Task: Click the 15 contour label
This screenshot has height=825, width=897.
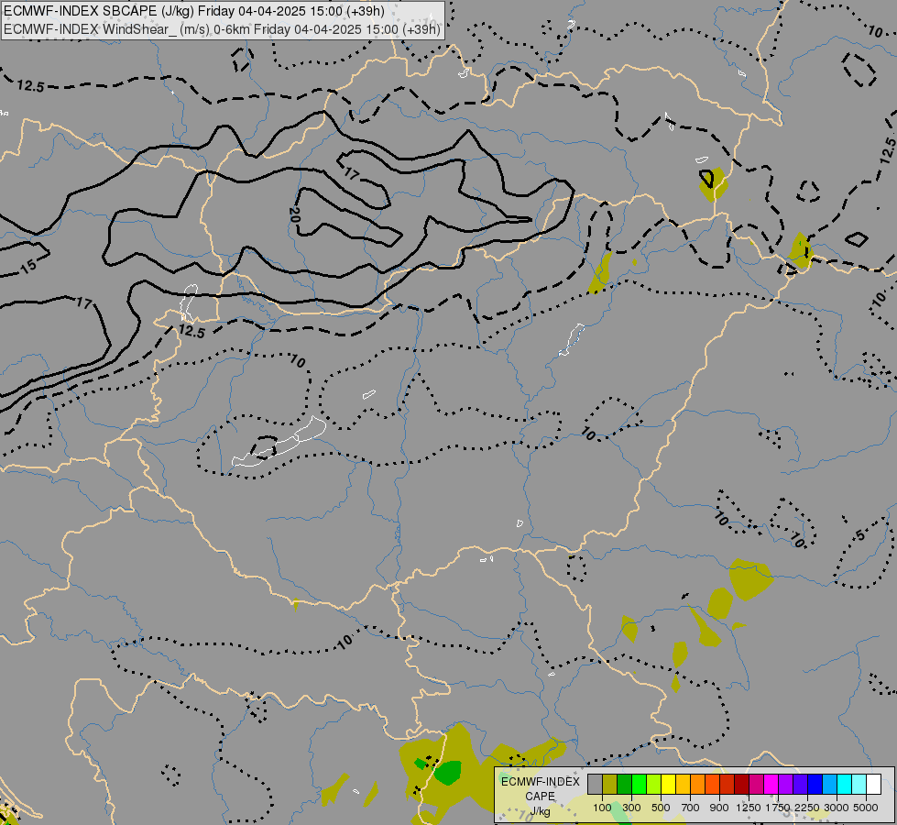Action: 28,267
